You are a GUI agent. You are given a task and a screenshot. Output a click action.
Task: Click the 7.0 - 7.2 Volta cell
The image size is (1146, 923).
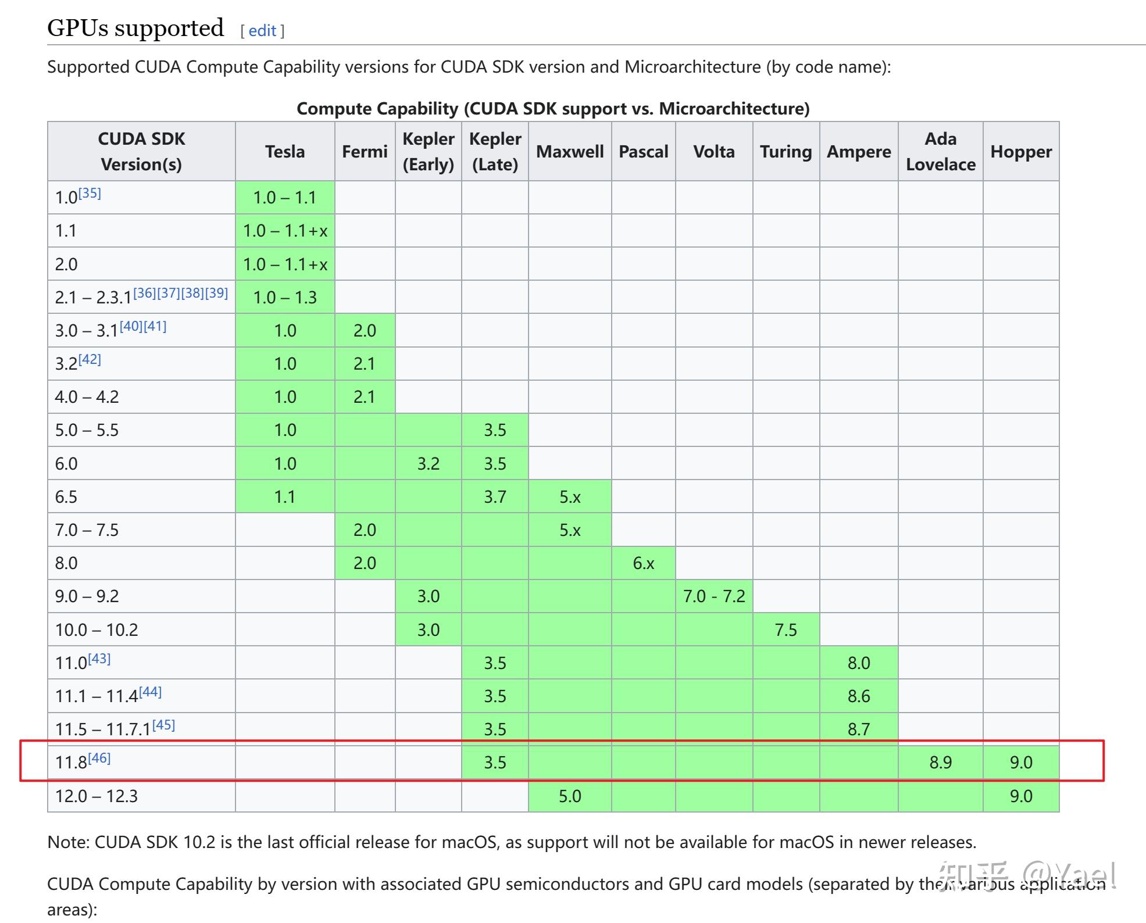coord(713,596)
